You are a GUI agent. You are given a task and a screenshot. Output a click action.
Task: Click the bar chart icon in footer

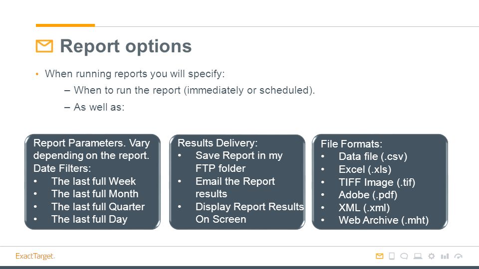click(445, 256)
